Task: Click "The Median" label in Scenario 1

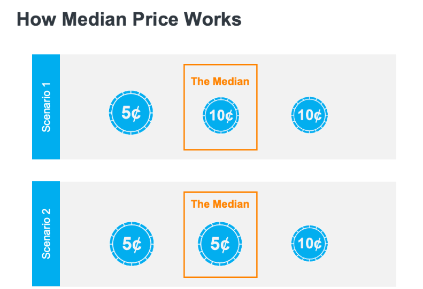Action: 220,82
